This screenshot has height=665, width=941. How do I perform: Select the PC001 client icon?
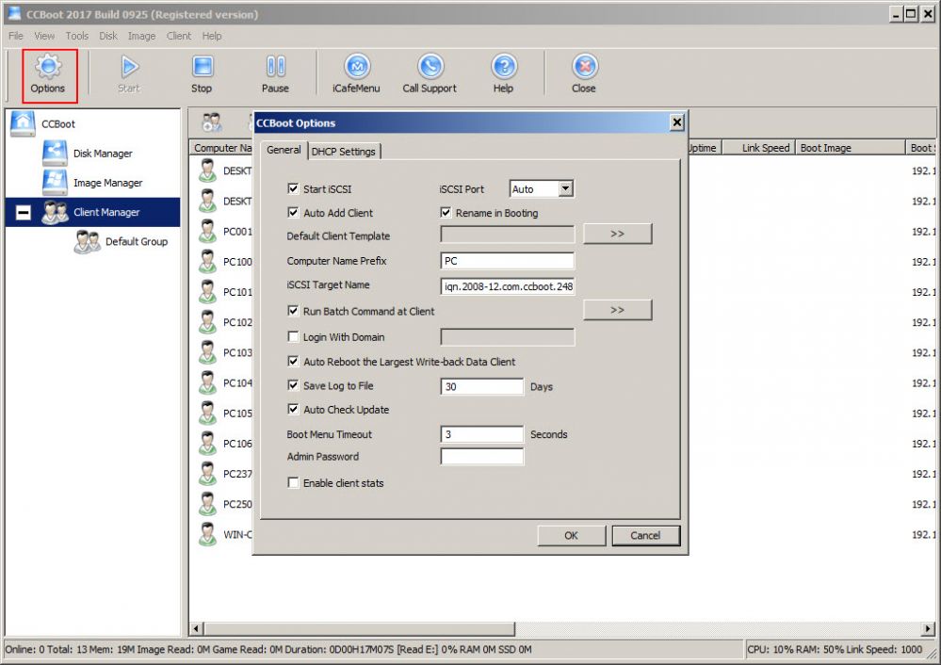(x=207, y=231)
